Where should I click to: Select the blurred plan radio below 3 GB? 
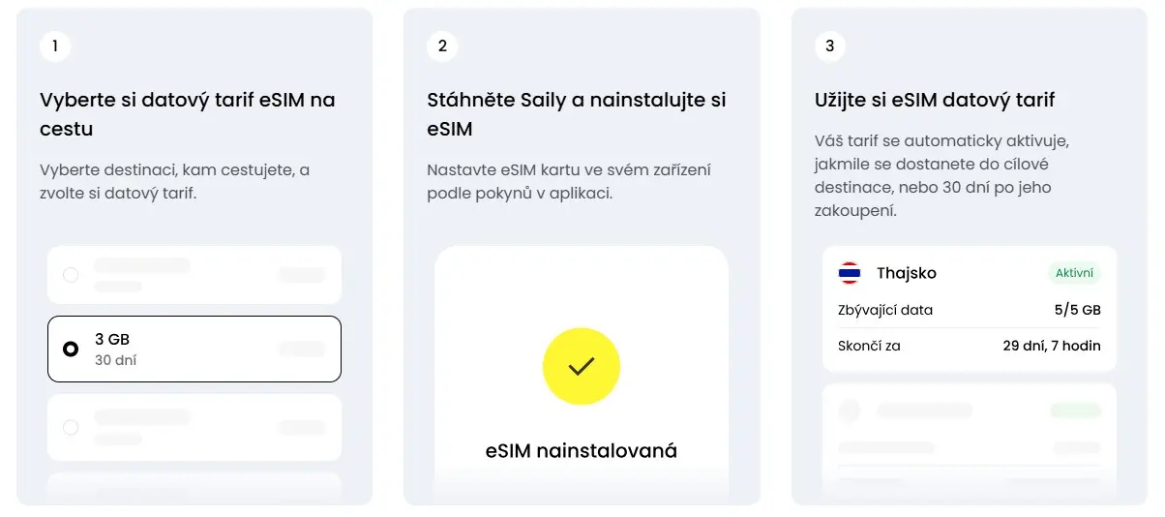71,427
